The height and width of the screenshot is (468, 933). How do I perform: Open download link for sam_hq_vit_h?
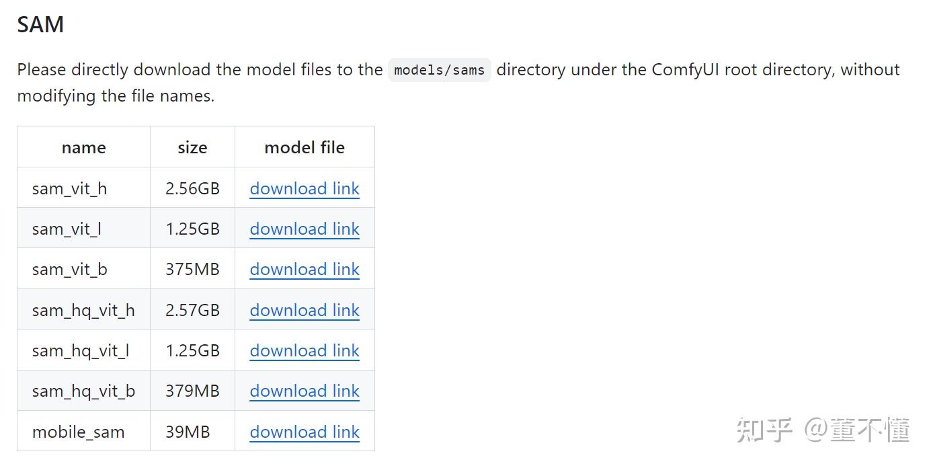305,310
